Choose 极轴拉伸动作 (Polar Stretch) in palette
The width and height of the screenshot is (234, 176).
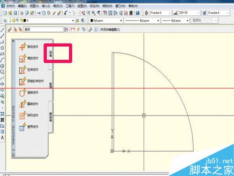pos(31,81)
